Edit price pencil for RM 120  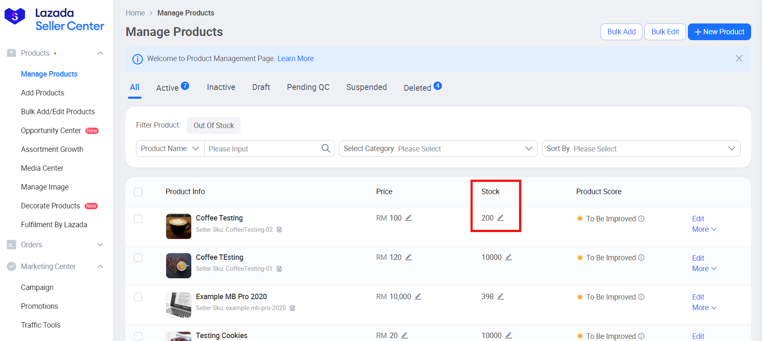(x=409, y=257)
